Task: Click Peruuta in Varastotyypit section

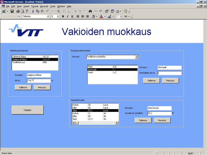Action: tap(162, 121)
